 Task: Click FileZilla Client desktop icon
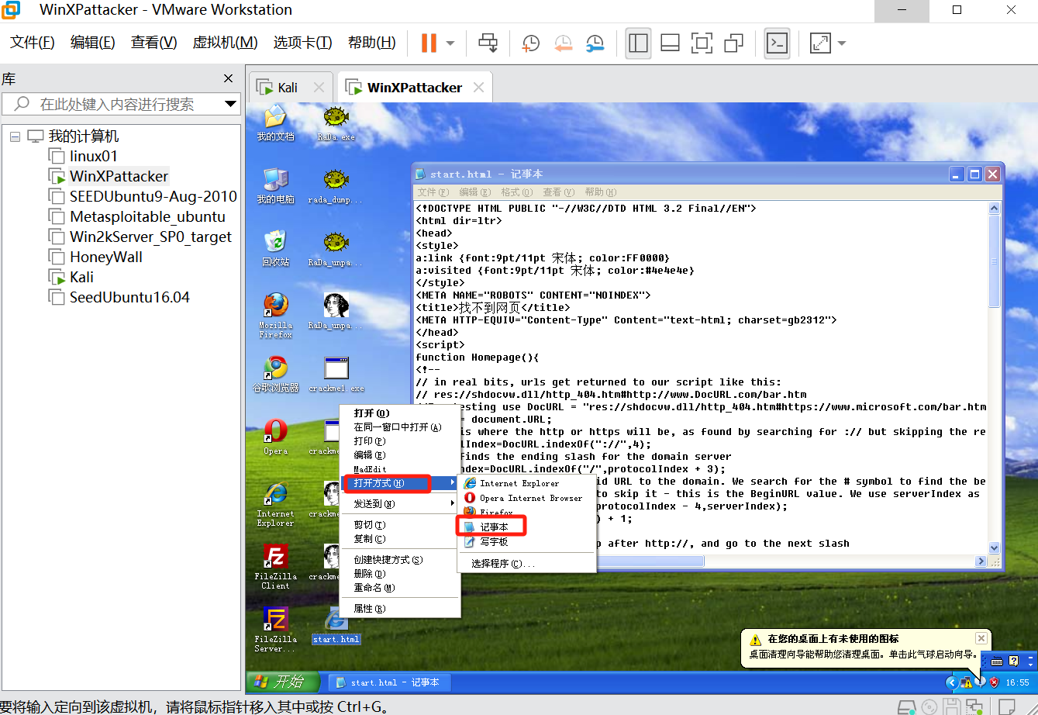pos(275,567)
